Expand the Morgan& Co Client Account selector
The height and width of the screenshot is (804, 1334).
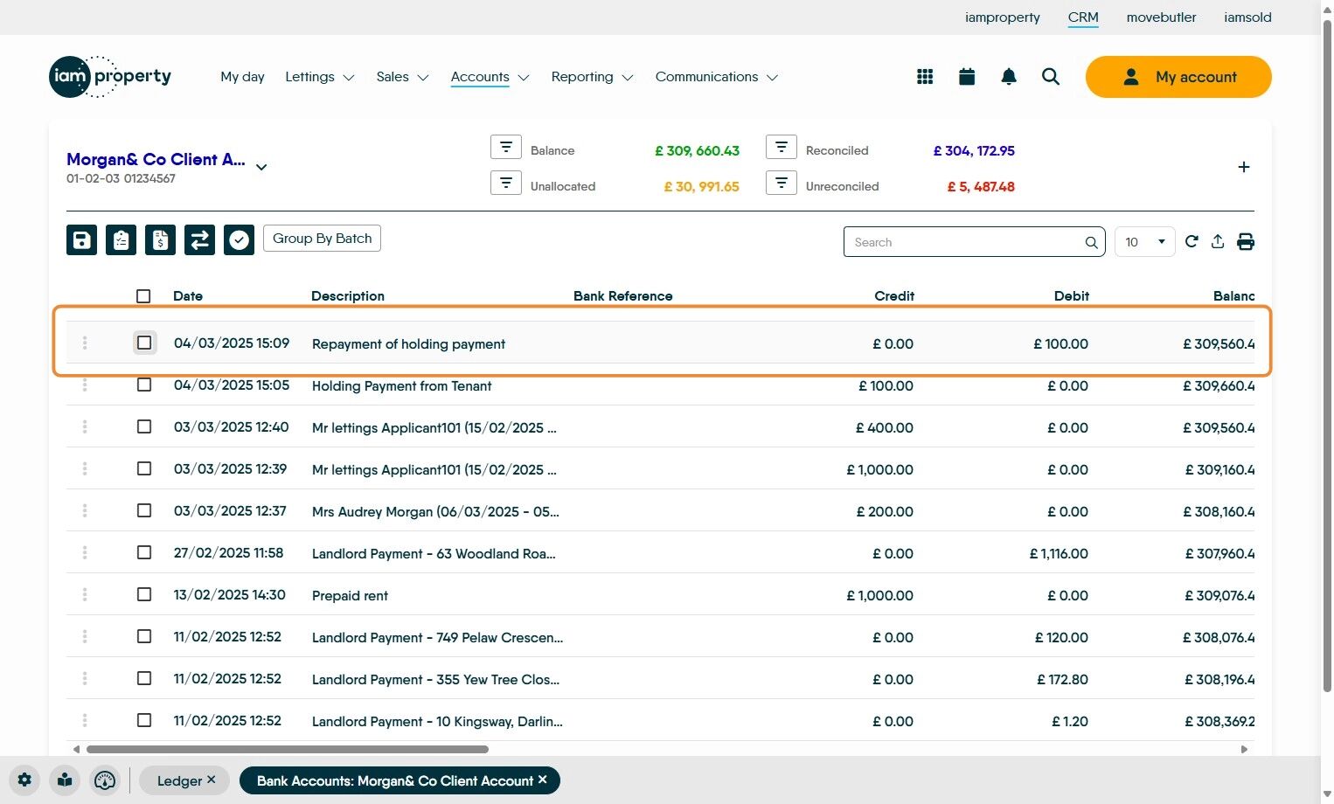[261, 167]
